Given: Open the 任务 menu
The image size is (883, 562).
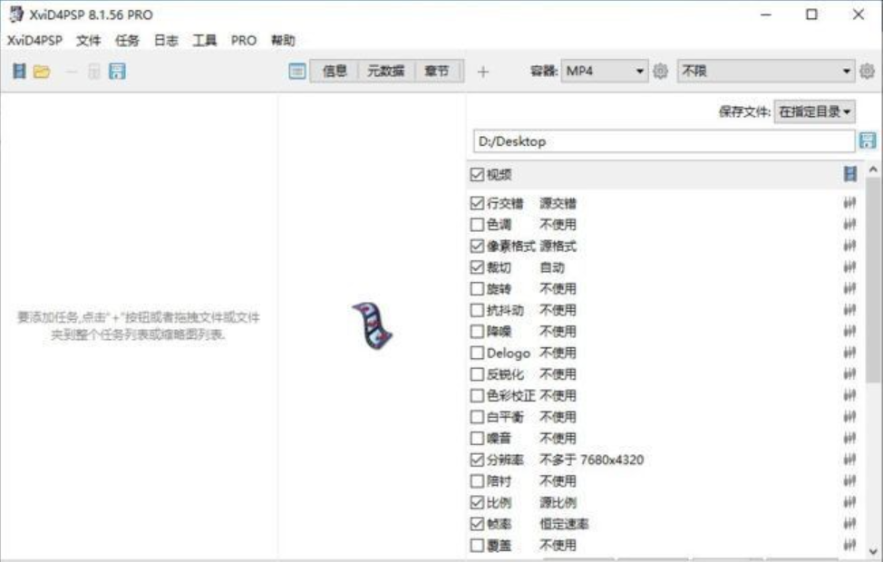Looking at the screenshot, I should pyautogui.click(x=127, y=41).
